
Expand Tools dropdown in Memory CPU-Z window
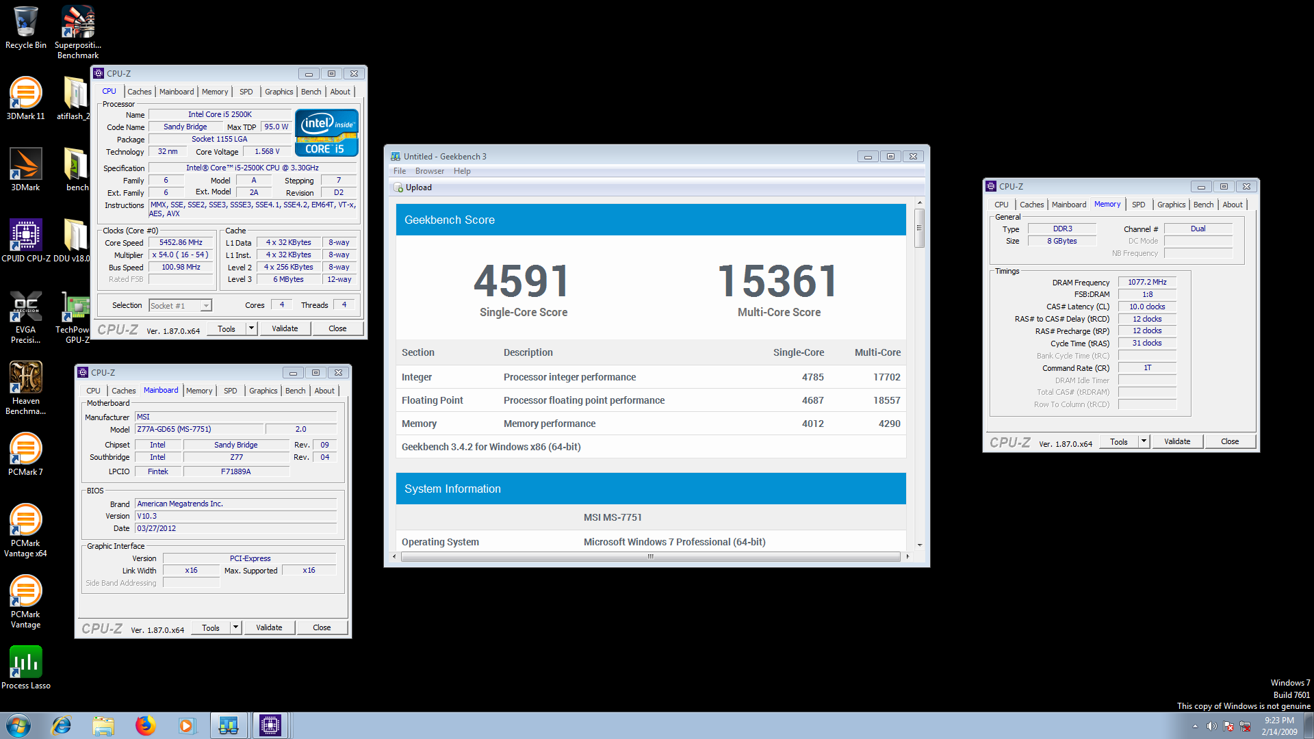(1144, 441)
